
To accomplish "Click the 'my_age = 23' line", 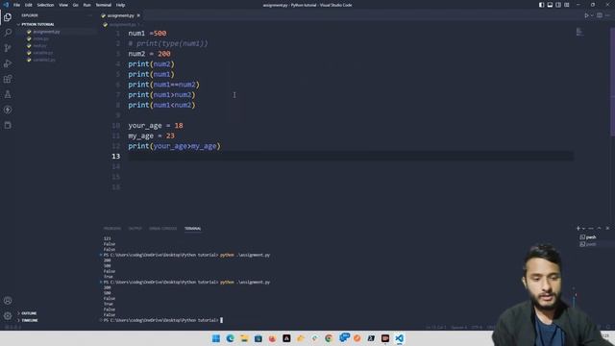I will [x=151, y=136].
